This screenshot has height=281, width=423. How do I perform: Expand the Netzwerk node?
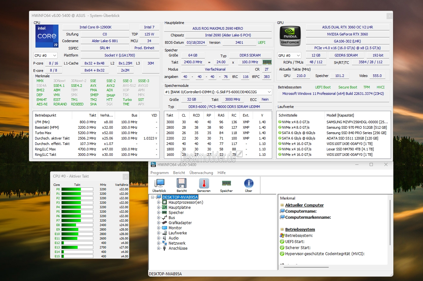click(x=158, y=243)
